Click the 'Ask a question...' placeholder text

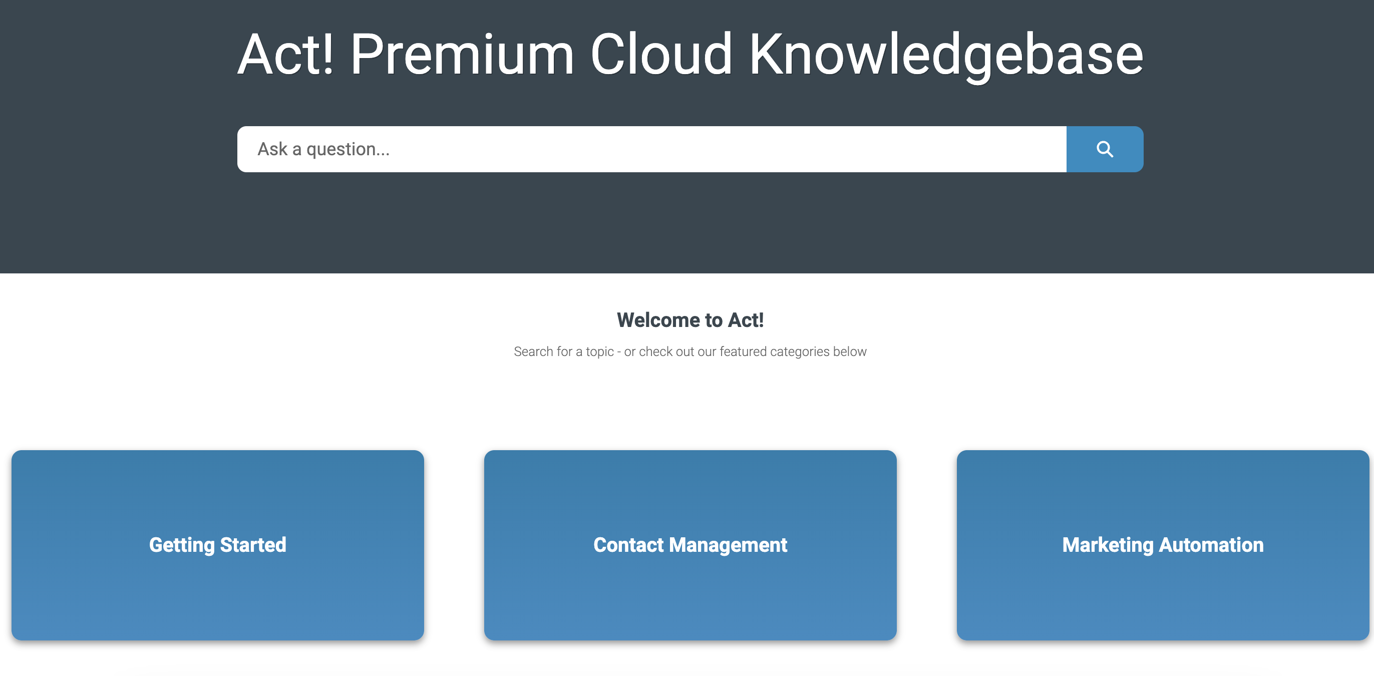tap(323, 149)
